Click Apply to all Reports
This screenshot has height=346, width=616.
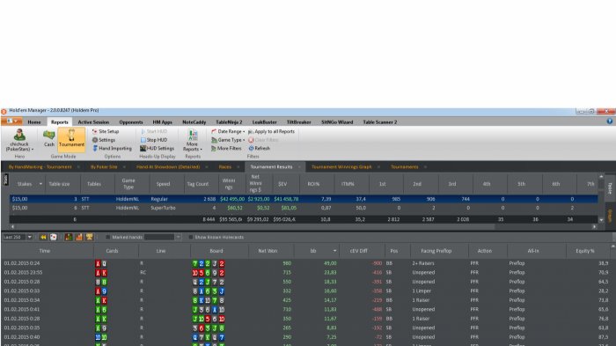point(271,131)
